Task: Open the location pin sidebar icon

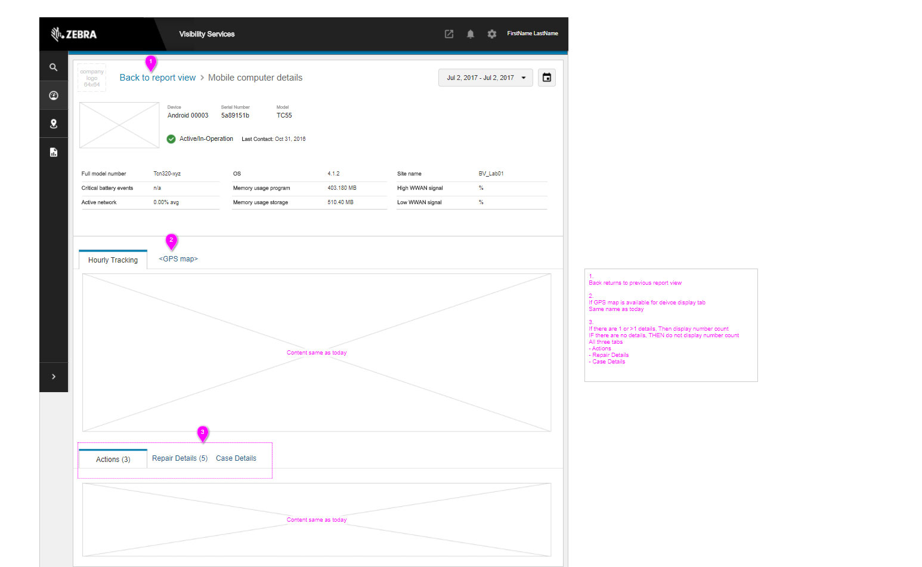Action: pos(54,124)
